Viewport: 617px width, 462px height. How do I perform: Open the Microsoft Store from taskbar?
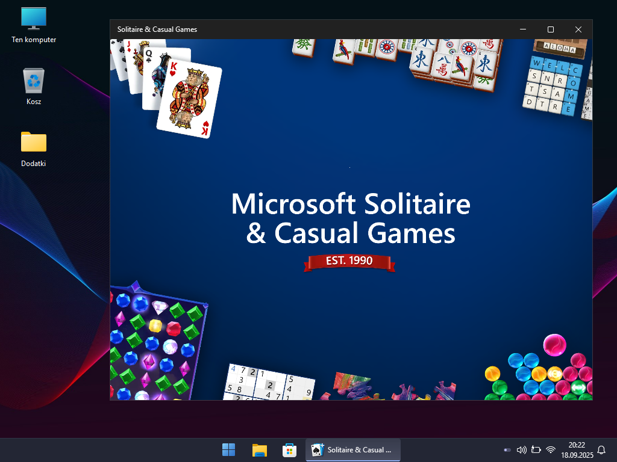pyautogui.click(x=289, y=449)
